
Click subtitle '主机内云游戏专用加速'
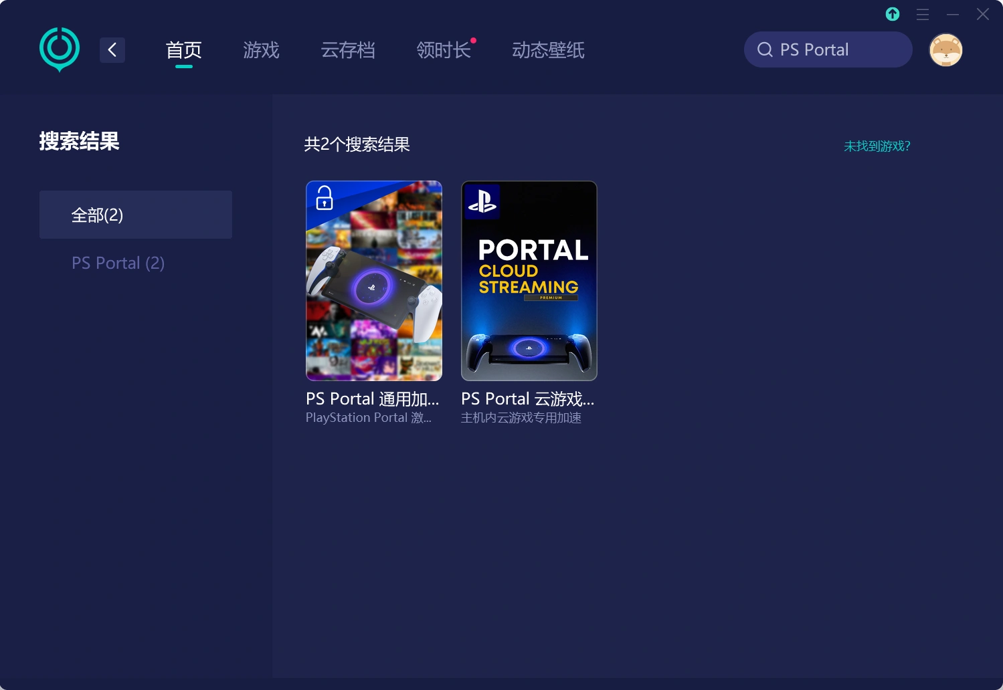(x=521, y=418)
